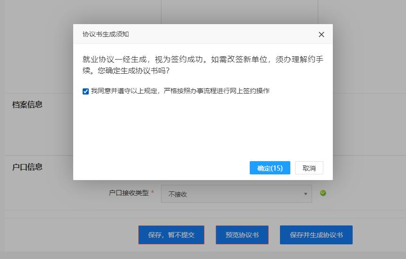Close the 协议书生成须知 dialog with X
The width and height of the screenshot is (406, 259).
coord(321,35)
